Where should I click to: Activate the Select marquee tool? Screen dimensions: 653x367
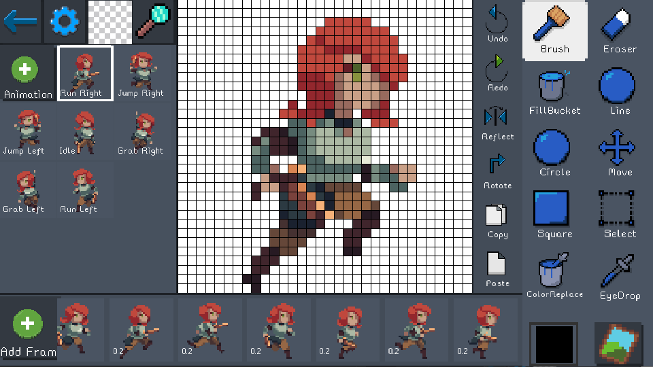tap(619, 214)
